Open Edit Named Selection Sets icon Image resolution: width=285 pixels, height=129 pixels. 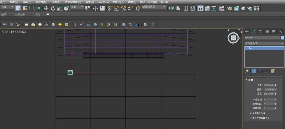[x=138, y=8]
